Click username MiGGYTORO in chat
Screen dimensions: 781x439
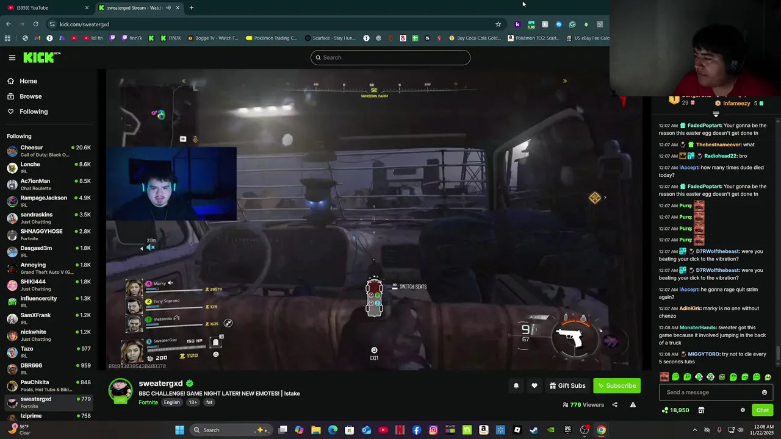(x=704, y=354)
